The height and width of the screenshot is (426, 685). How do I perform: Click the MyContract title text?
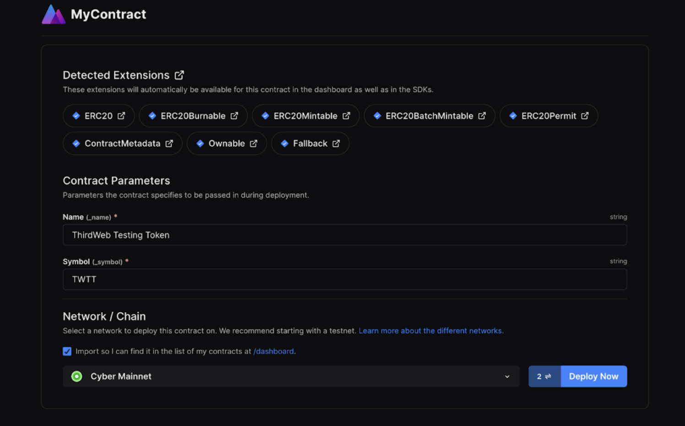(109, 15)
